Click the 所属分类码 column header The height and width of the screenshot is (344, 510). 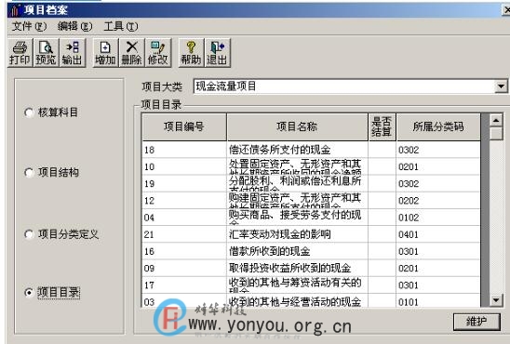click(438, 126)
